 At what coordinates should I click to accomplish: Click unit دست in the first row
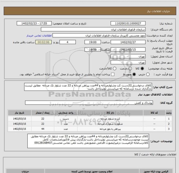tap(66, 119)
